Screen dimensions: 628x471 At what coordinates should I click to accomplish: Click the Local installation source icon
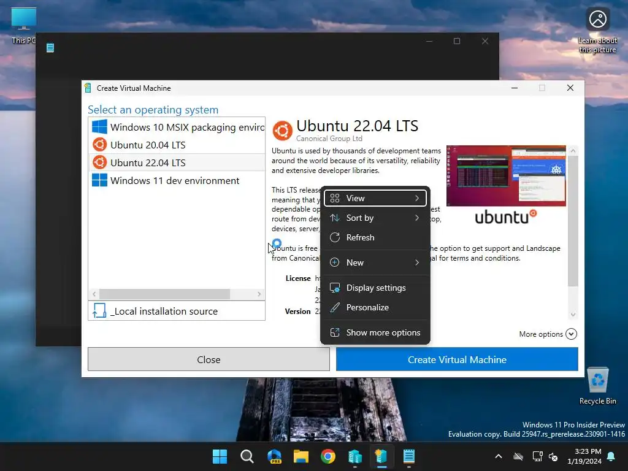coord(99,311)
